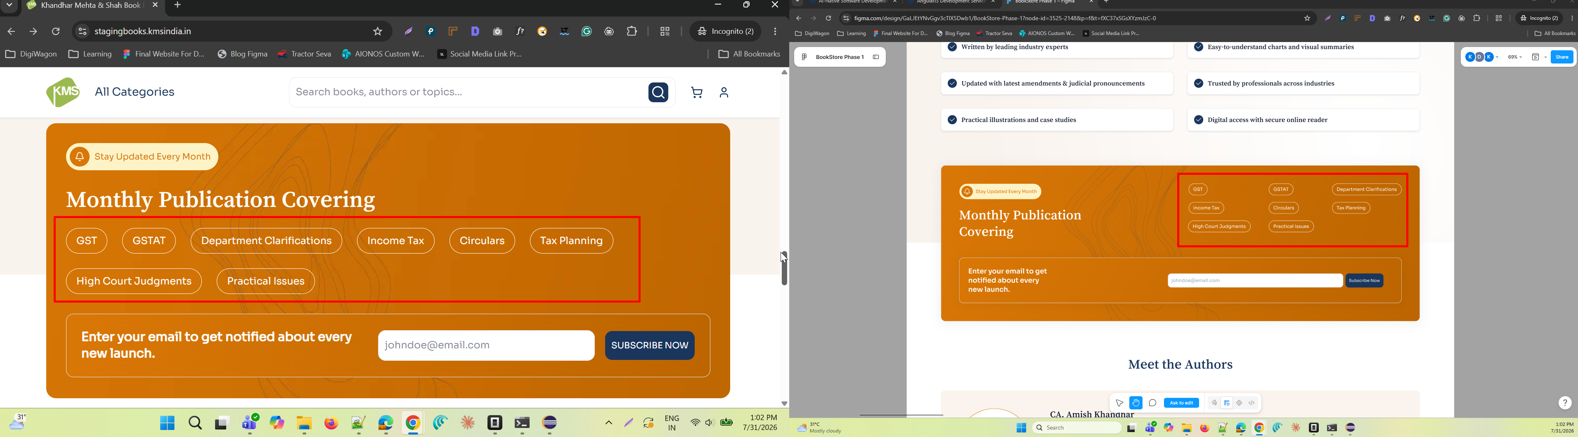Open Microsoft Teams from the left taskbar
The image size is (1578, 437).
click(x=251, y=422)
